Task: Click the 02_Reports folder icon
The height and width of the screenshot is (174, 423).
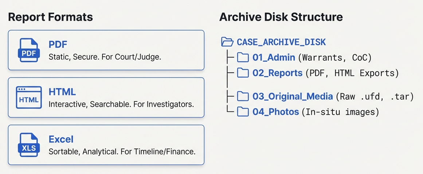Action: [243, 73]
